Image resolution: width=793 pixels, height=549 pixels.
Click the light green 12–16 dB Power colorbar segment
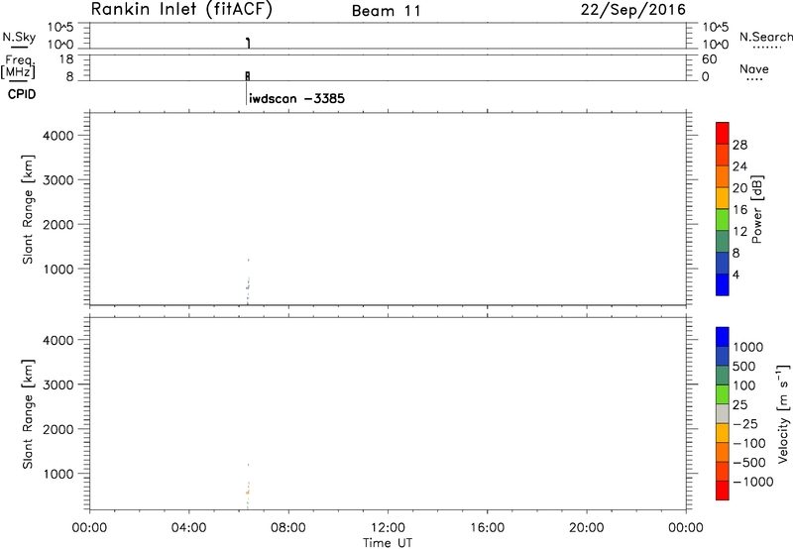click(x=723, y=220)
